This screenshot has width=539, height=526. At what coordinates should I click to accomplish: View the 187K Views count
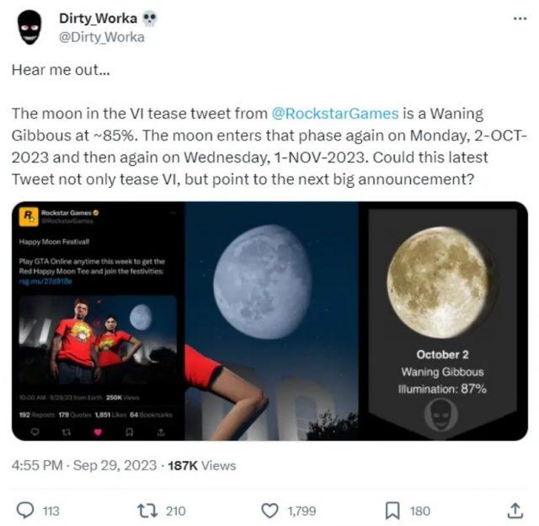point(202,465)
